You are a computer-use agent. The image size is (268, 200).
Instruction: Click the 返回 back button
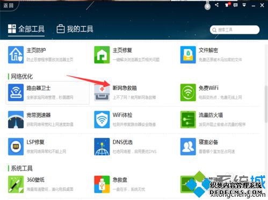click(9, 5)
